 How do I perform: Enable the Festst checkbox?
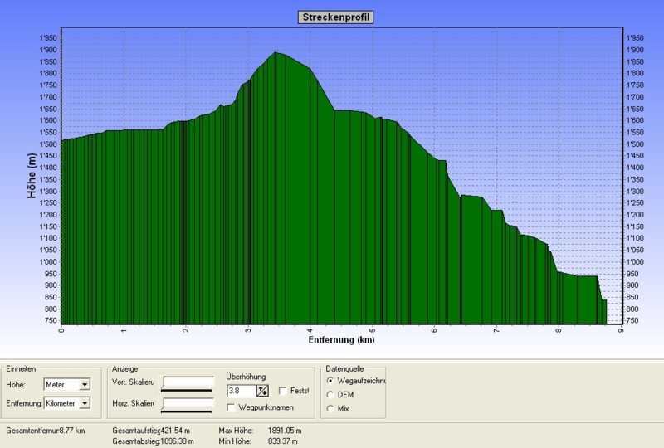click(x=284, y=391)
